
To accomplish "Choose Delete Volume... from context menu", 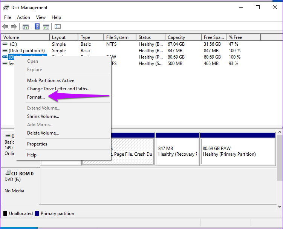I will (x=43, y=133).
